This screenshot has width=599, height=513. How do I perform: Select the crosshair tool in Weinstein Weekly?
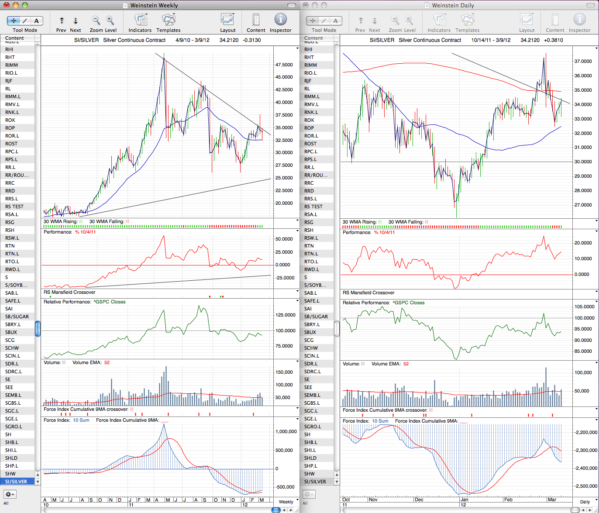click(x=13, y=21)
